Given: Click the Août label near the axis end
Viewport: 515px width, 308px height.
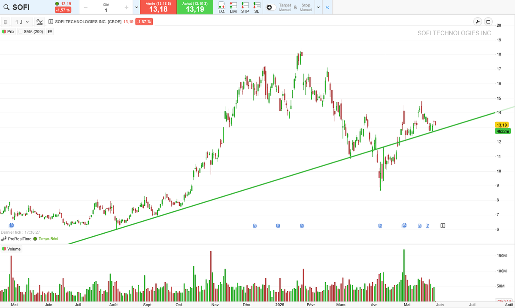Looking at the screenshot, I should (508, 305).
